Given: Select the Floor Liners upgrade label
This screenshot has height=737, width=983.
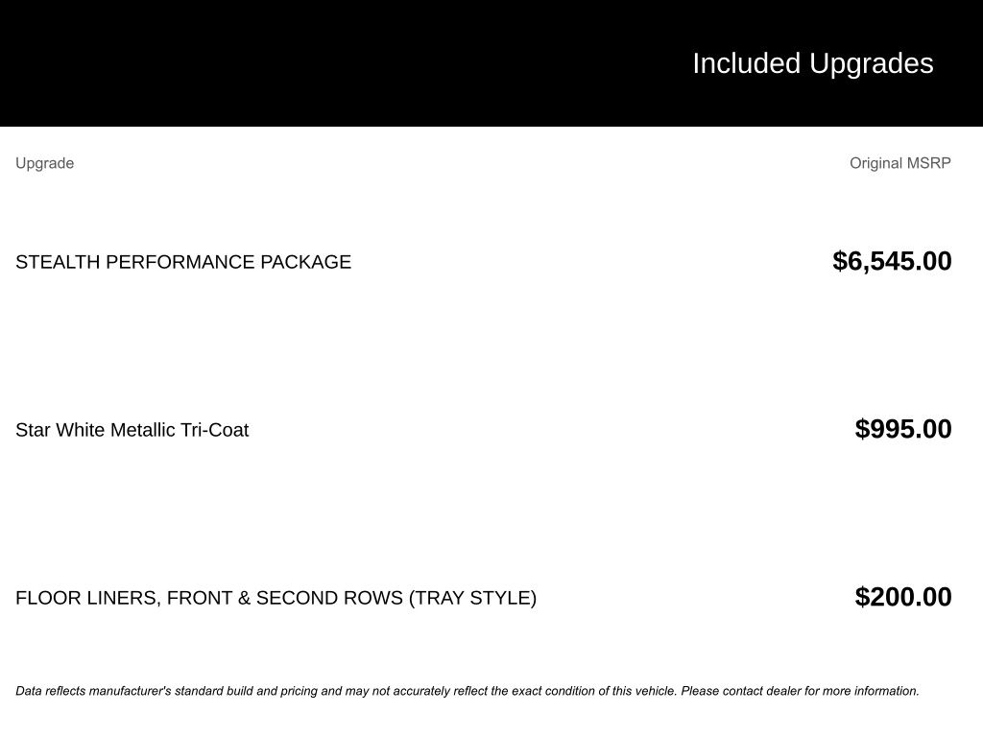Looking at the screenshot, I should pyautogui.click(x=276, y=598).
